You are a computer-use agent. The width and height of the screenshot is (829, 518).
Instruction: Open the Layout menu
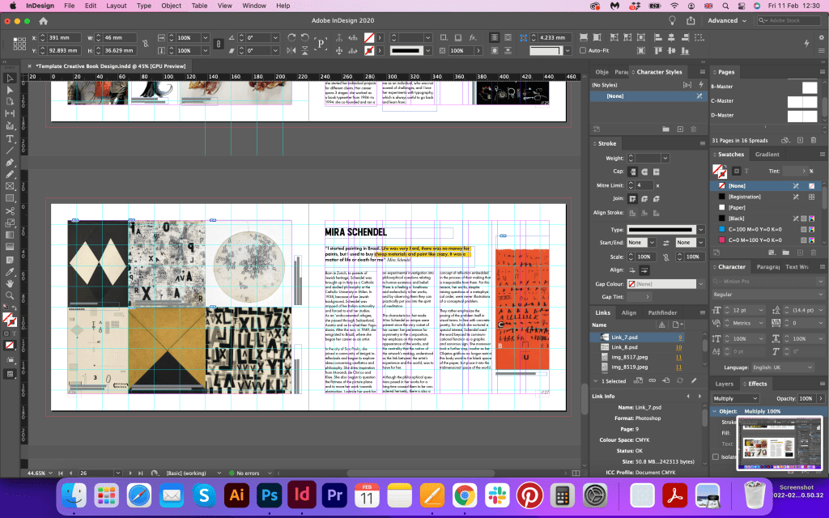pyautogui.click(x=117, y=6)
